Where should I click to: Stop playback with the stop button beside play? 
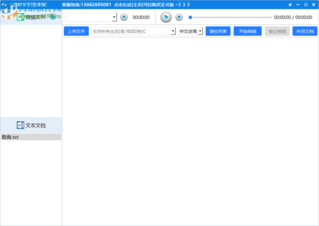(179, 17)
